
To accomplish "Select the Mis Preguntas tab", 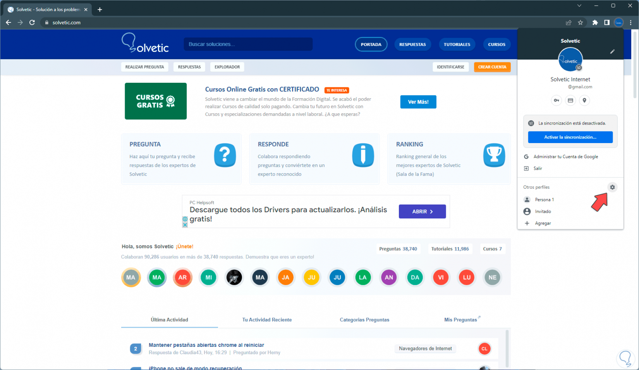I will (x=461, y=320).
